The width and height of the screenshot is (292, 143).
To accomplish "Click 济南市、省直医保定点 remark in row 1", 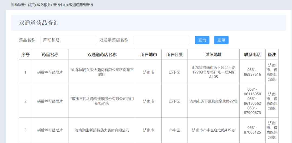I will coord(272,72).
